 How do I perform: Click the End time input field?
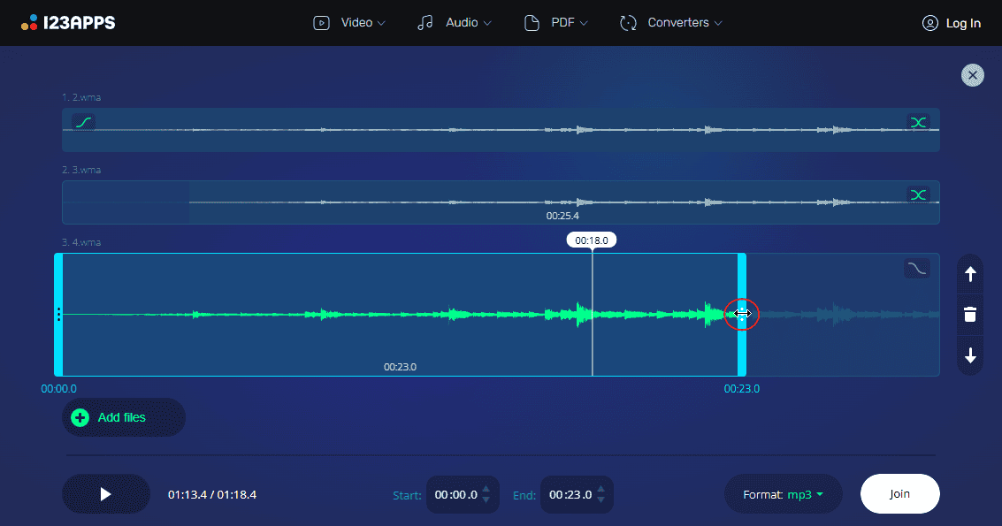[x=570, y=495]
